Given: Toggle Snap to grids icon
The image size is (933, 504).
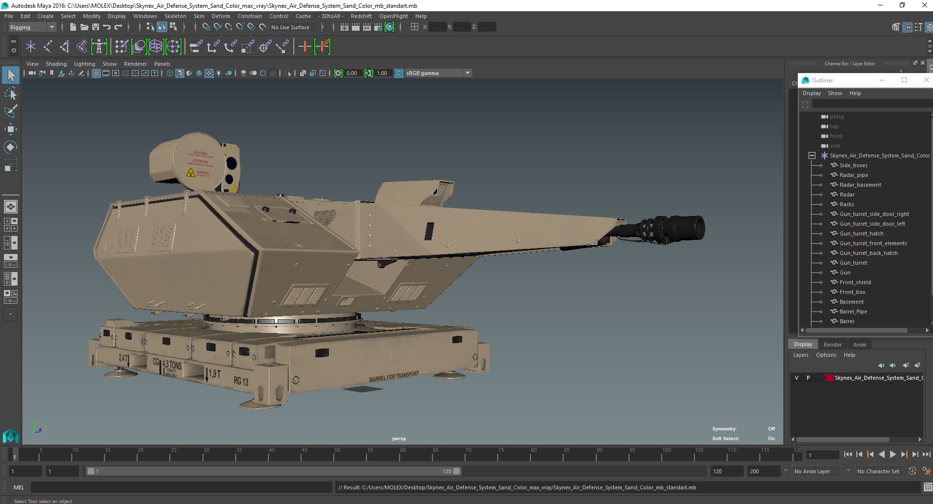Looking at the screenshot, I should coord(206,27).
